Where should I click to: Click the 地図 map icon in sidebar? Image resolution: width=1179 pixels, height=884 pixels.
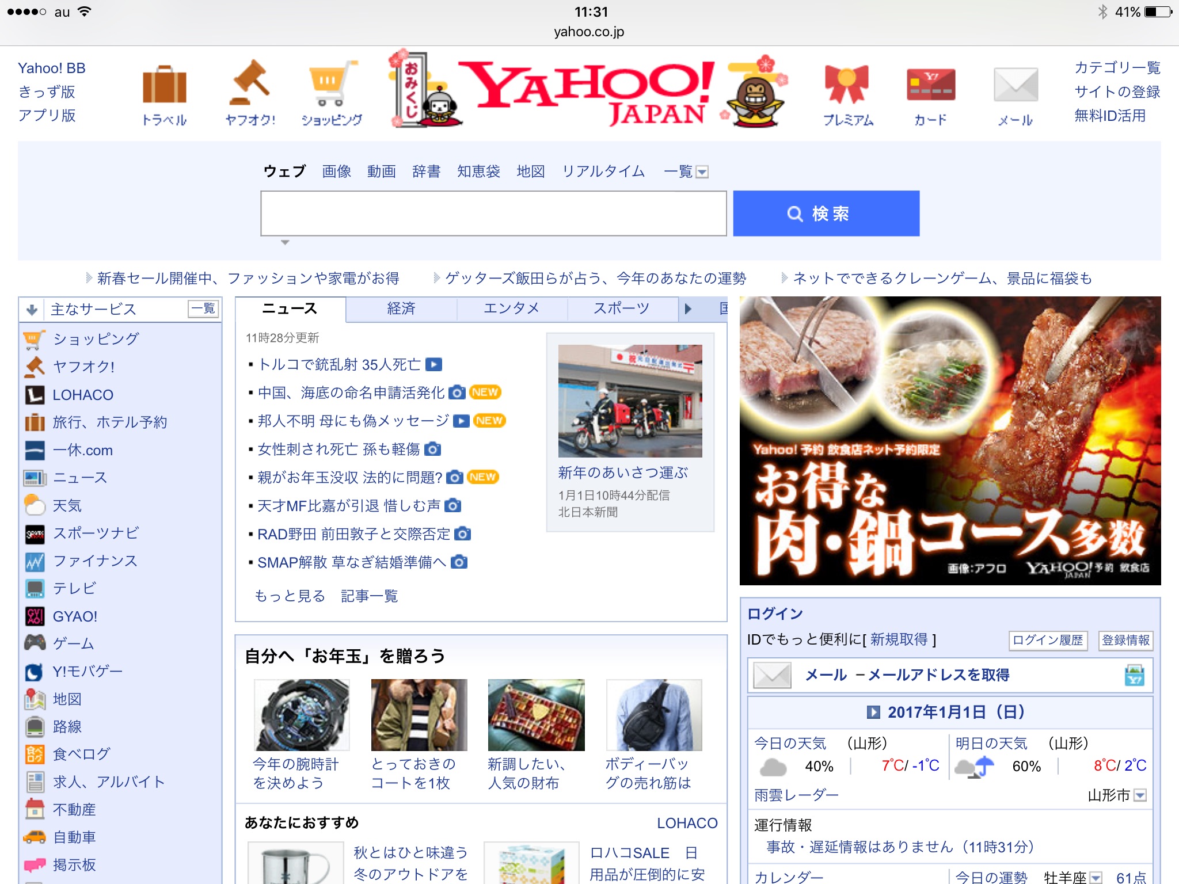pyautogui.click(x=34, y=699)
